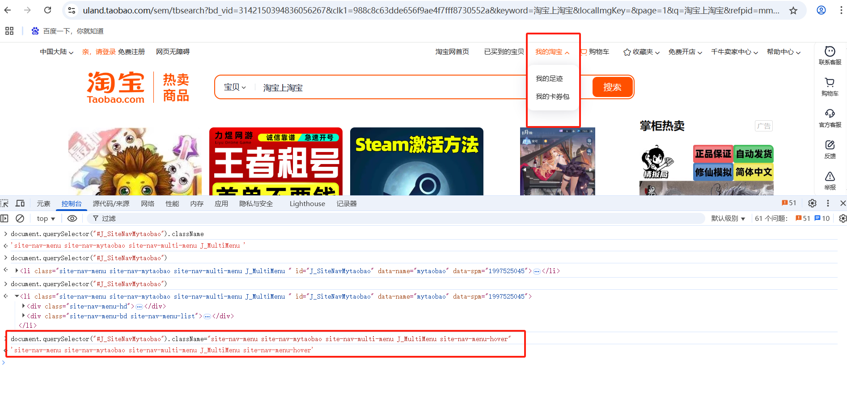Switch to the 内存 tab
The image size is (847, 418).
coord(197,204)
